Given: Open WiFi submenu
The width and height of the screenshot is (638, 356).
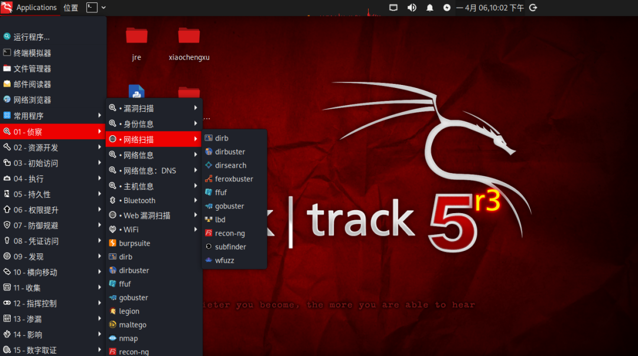Looking at the screenshot, I should [x=154, y=230].
